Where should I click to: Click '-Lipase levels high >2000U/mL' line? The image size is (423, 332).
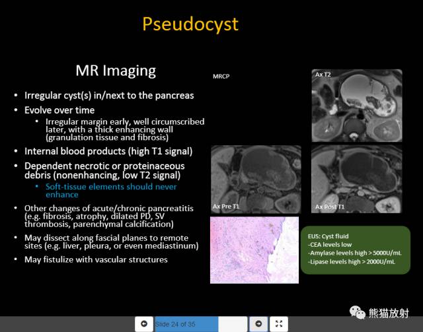[352, 261]
